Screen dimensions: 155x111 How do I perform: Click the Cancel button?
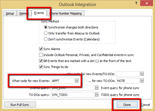pyautogui.click(x=145, y=105)
